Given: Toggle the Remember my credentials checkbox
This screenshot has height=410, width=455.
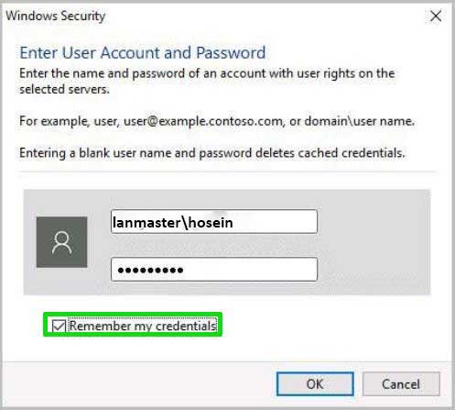Looking at the screenshot, I should (x=59, y=326).
